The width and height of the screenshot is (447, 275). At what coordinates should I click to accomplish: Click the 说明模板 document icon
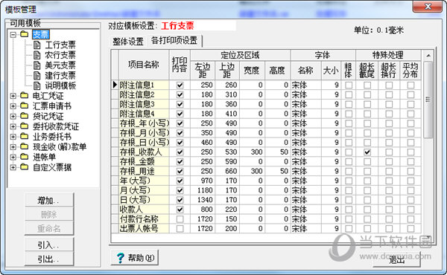[37, 85]
